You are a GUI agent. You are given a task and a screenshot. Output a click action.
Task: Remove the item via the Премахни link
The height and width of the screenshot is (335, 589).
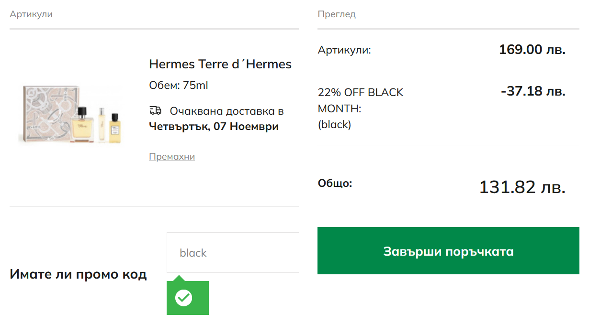[172, 157]
